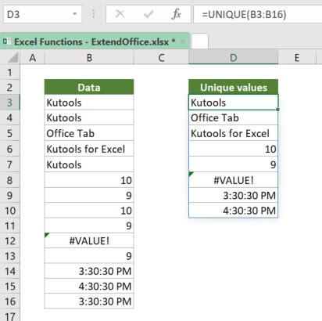The image size is (322, 321).
Task: Select cell B13 with value 9
Action: pyautogui.click(x=89, y=256)
